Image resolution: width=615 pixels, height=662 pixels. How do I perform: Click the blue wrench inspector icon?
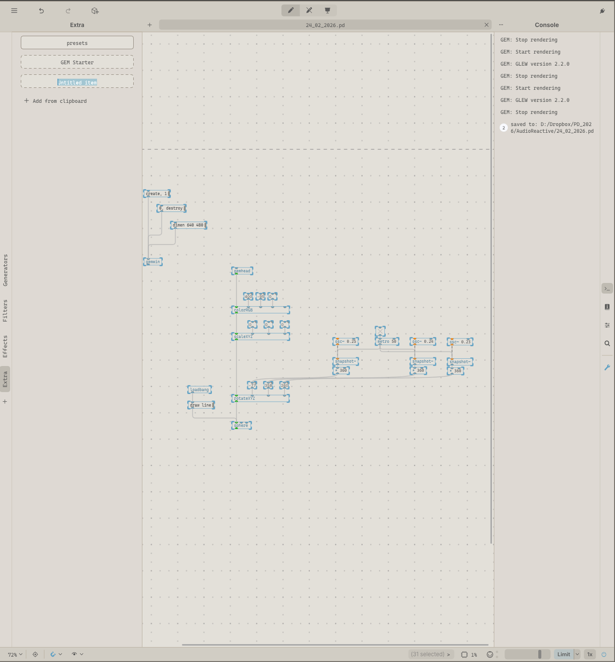pos(607,367)
